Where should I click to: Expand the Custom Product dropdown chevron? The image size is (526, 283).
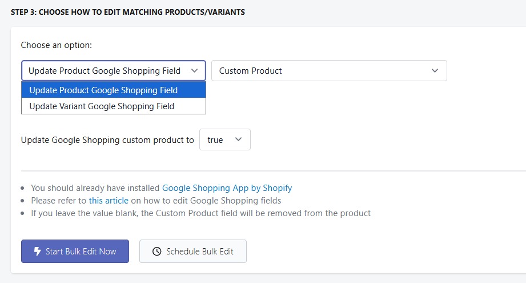(435, 71)
